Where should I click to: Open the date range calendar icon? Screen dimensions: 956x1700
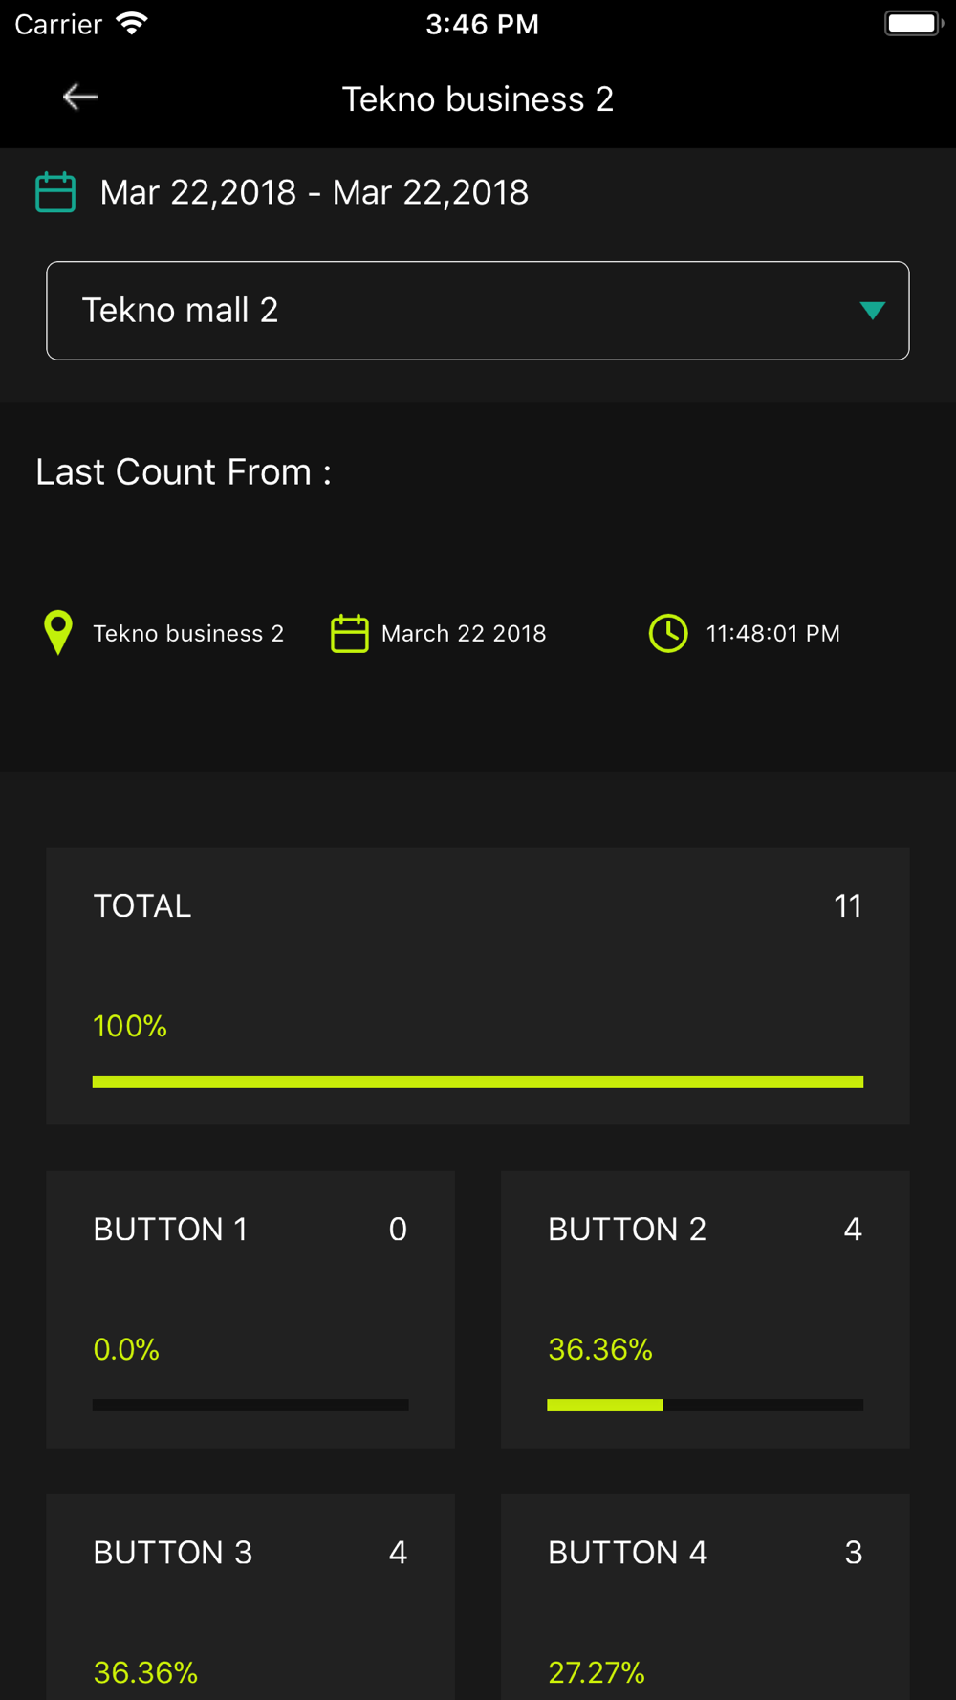55,192
